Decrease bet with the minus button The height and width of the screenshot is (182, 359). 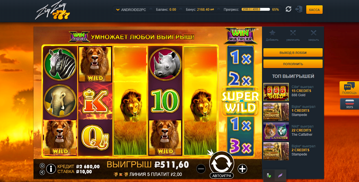201,169
